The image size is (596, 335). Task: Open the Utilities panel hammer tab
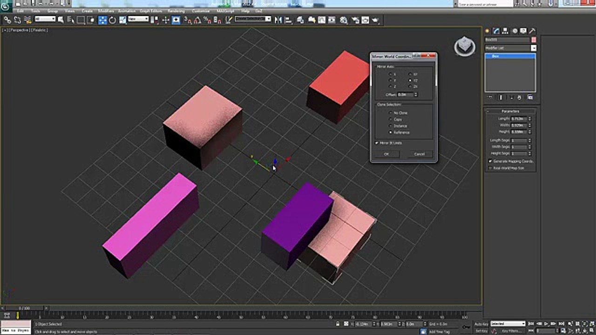532,31
